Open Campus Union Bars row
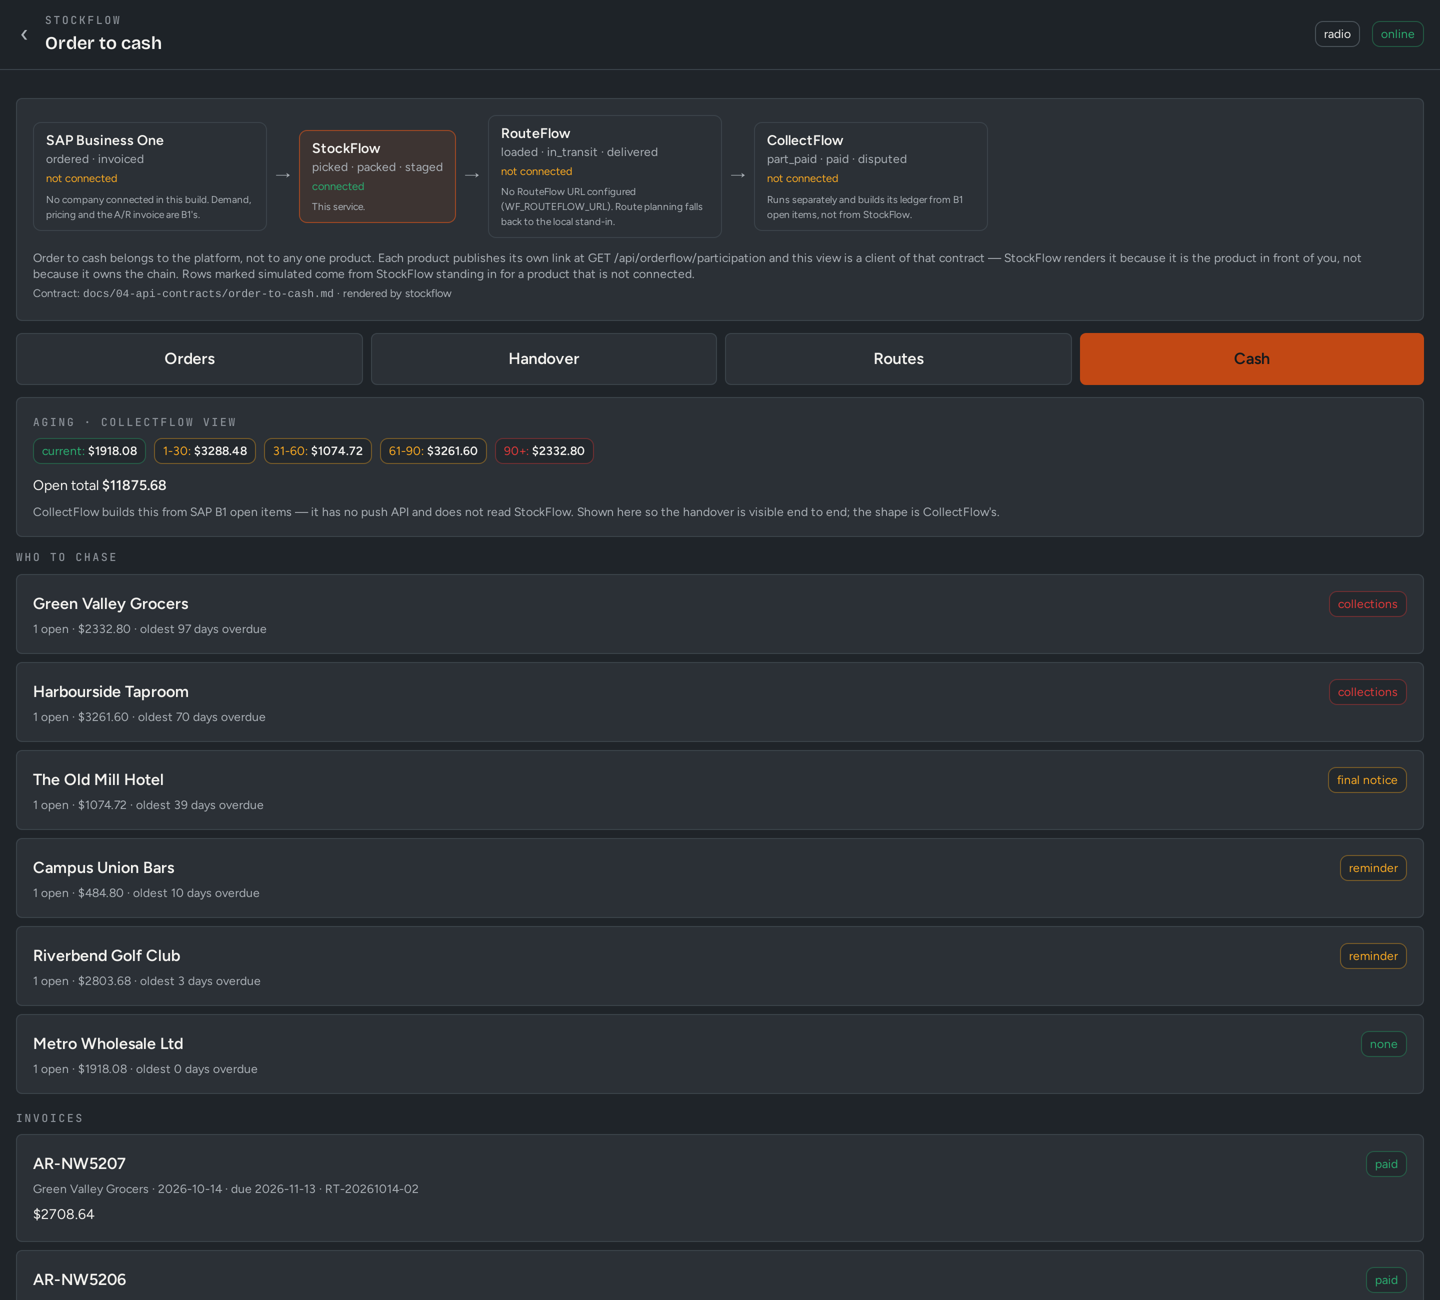 pos(720,878)
